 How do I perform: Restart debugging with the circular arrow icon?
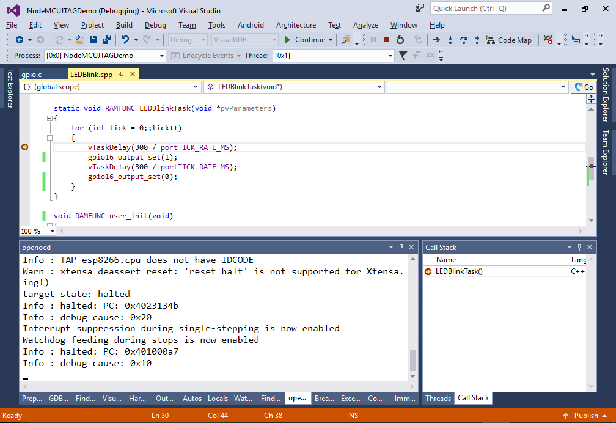[400, 40]
